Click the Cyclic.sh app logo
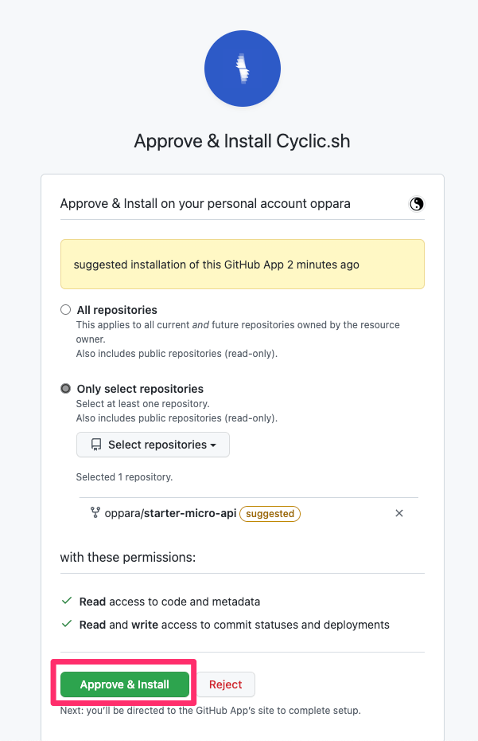This screenshot has width=478, height=741. [243, 69]
